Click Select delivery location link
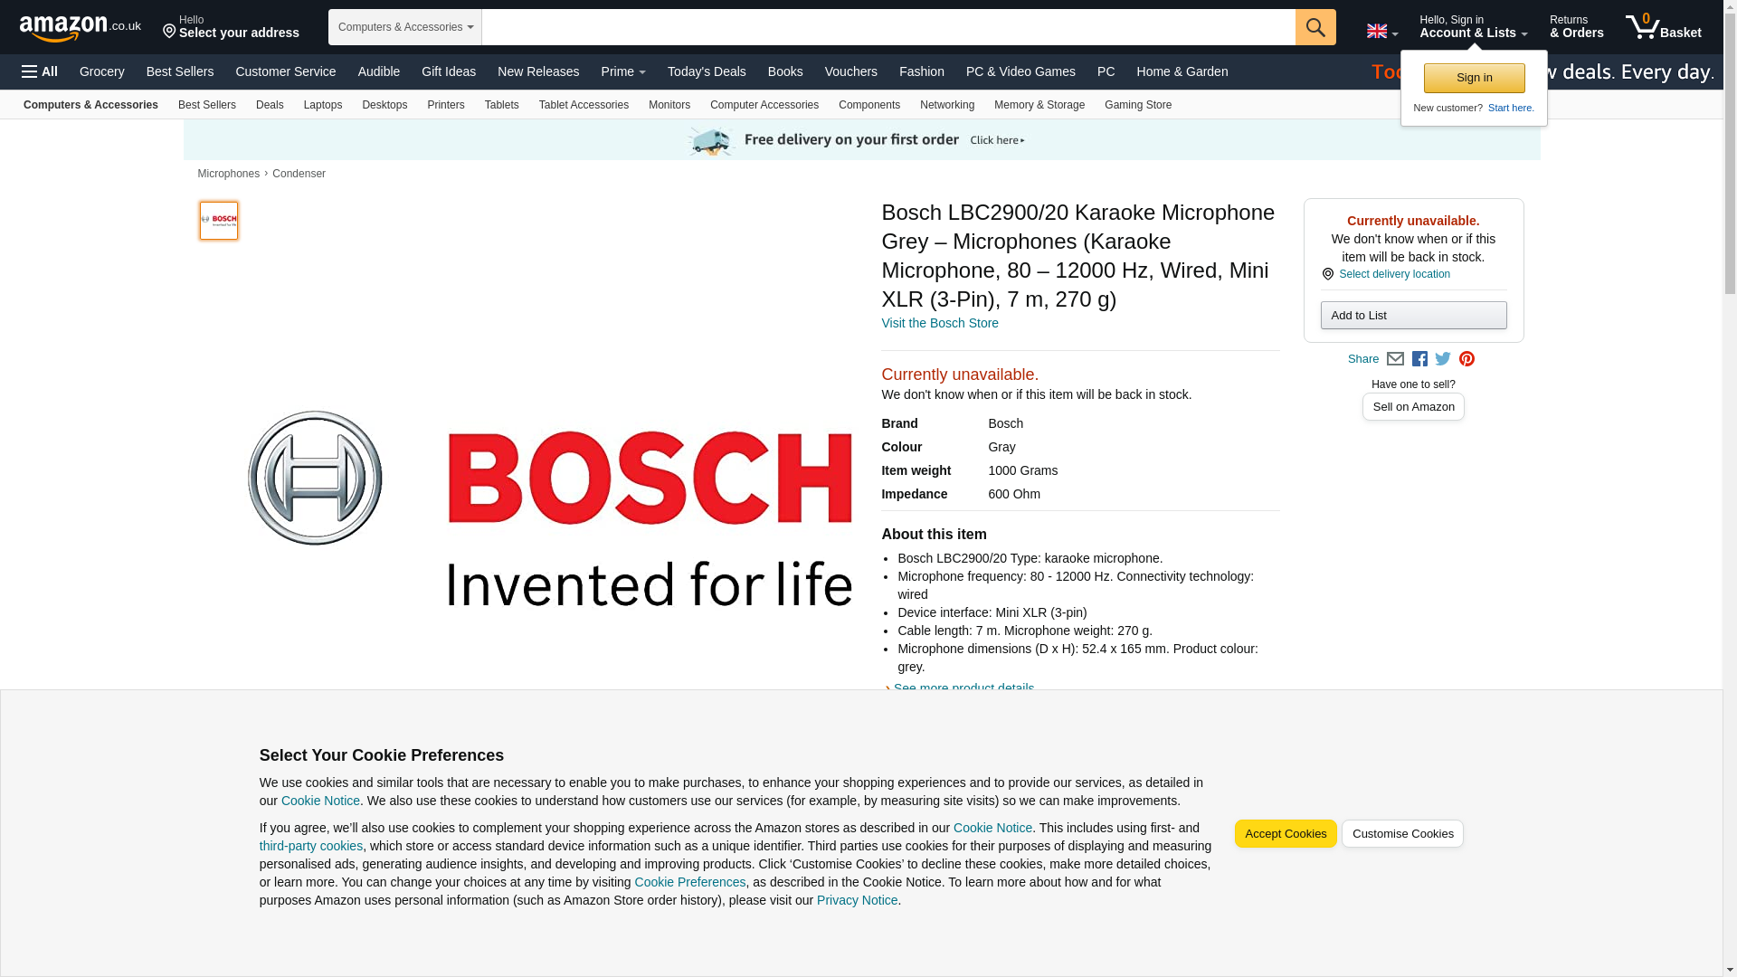 1393,274
